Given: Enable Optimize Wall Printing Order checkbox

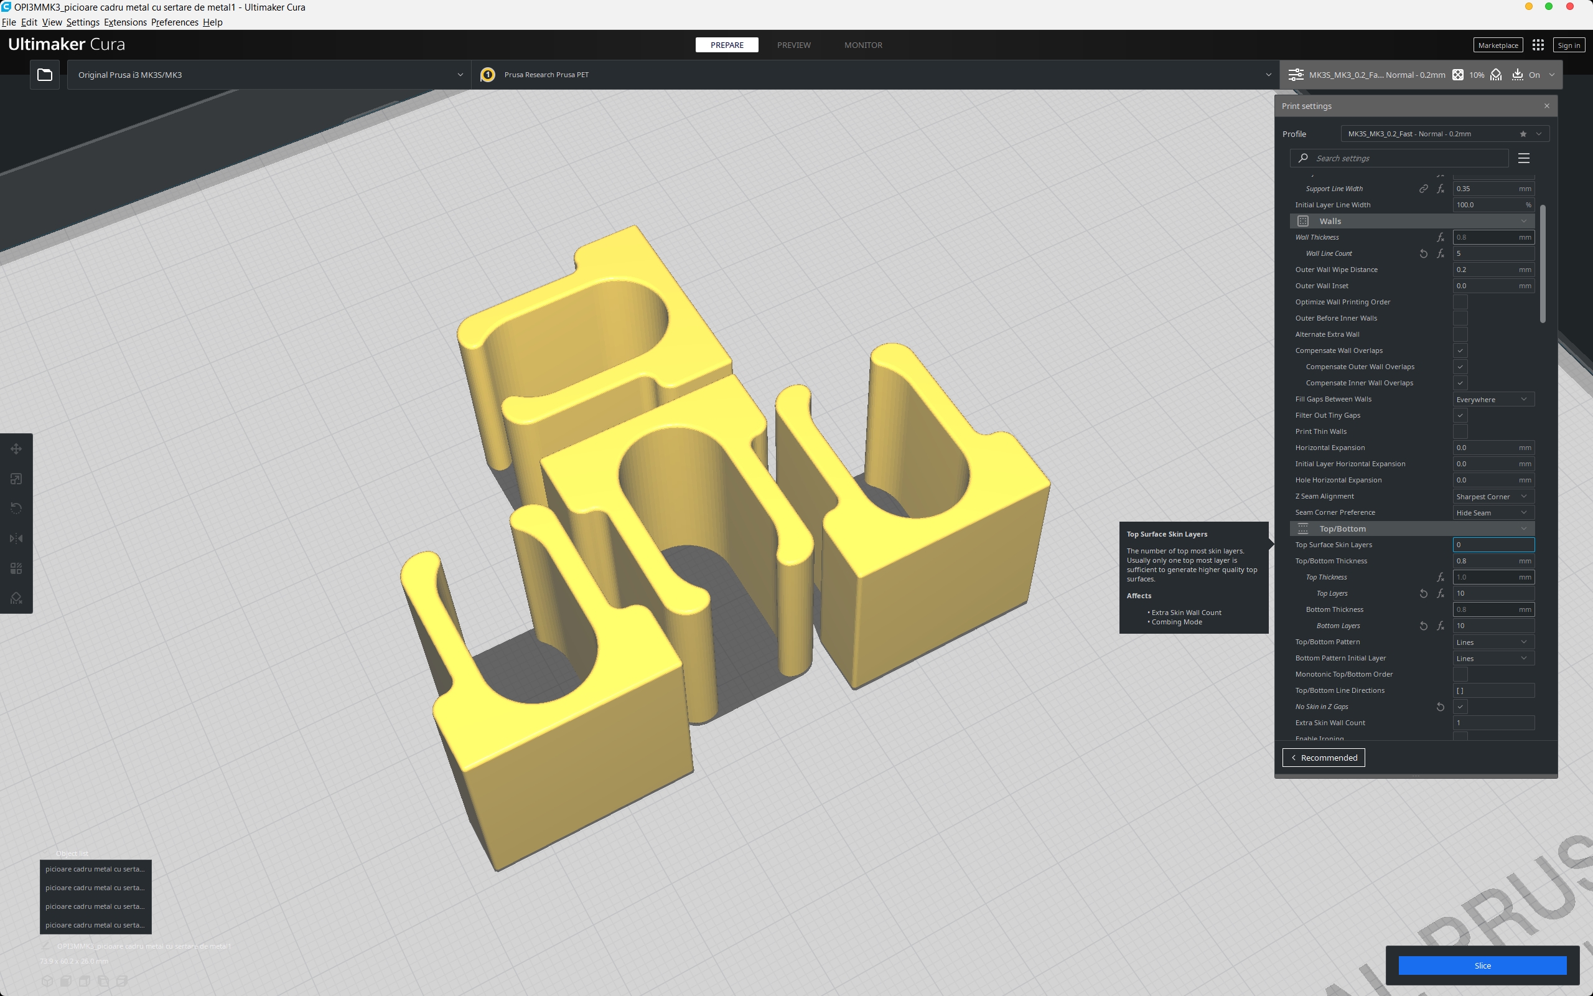Looking at the screenshot, I should point(1460,302).
